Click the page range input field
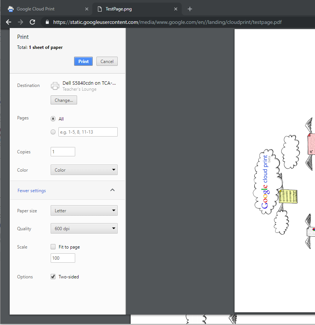This screenshot has height=325, width=315. (x=88, y=132)
